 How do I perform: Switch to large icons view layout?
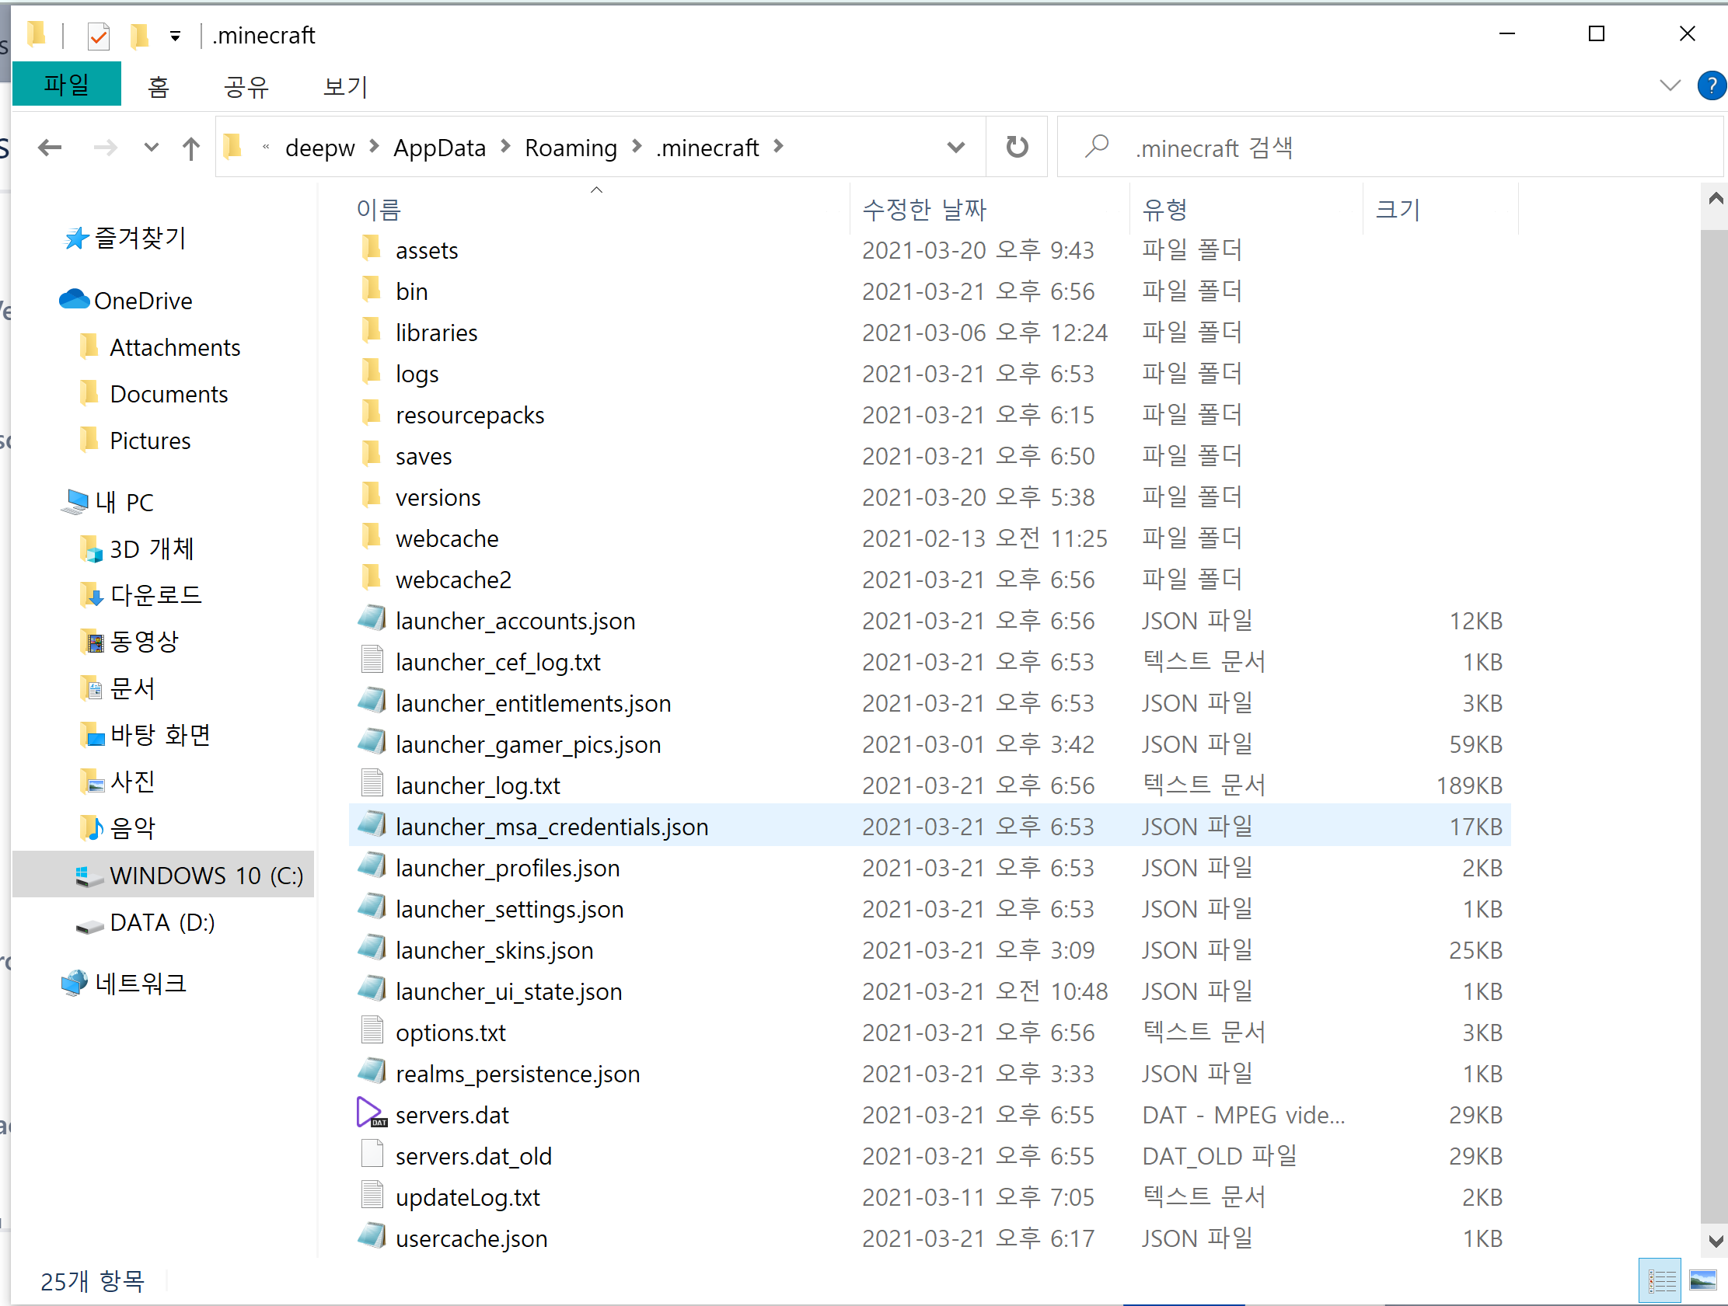[1703, 1280]
